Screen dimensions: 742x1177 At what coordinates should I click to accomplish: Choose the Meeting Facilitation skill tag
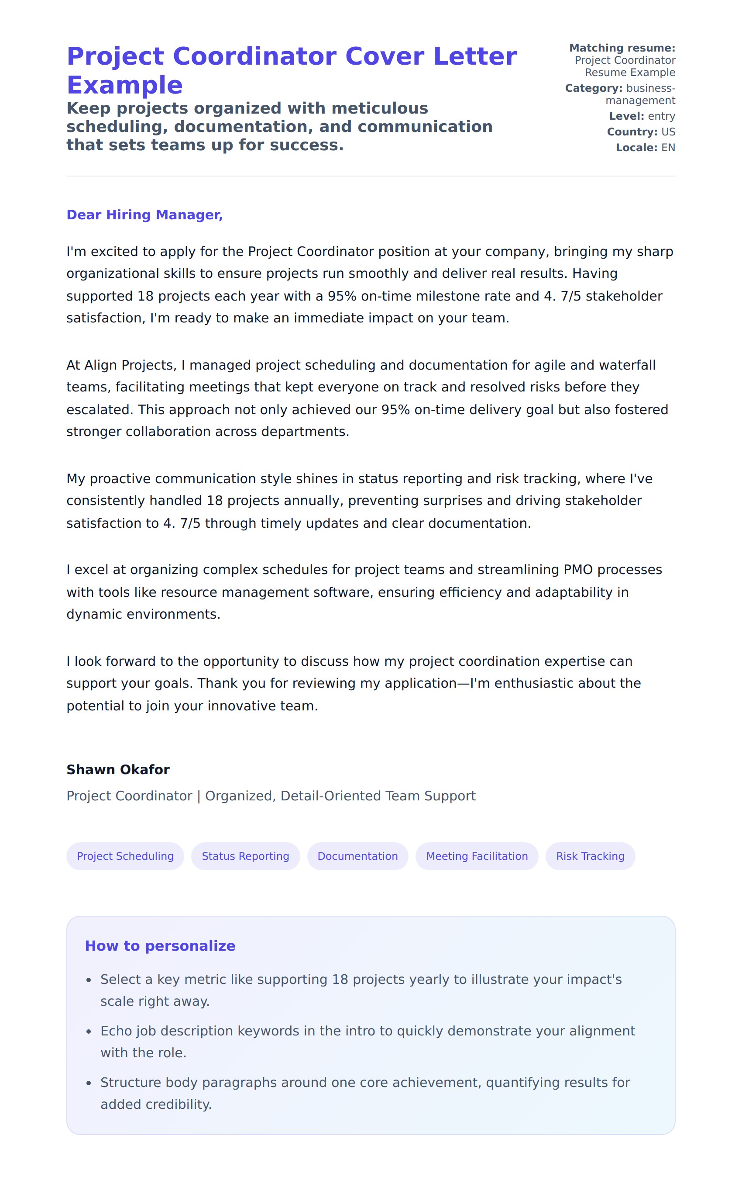pyautogui.click(x=477, y=856)
